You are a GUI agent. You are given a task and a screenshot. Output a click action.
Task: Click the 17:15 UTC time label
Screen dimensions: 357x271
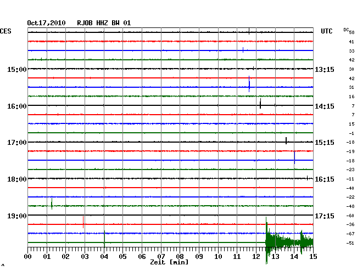pos(325,216)
